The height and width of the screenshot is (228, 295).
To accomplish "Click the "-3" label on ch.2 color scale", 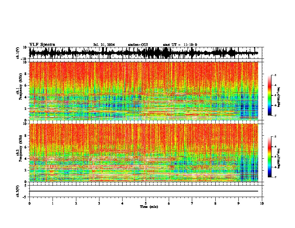I will [x=275, y=137].
